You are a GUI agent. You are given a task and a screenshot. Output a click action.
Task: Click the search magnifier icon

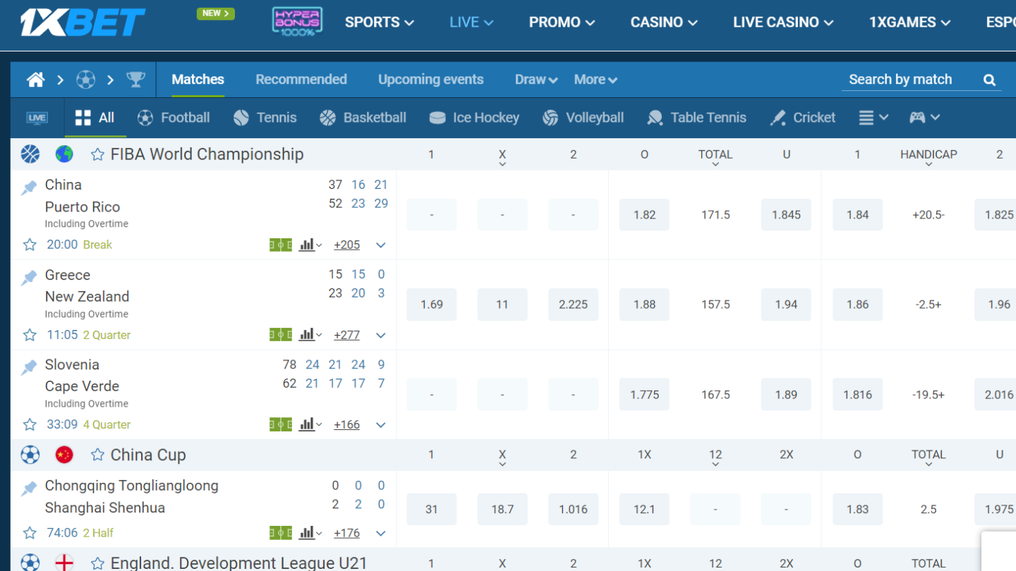click(989, 80)
